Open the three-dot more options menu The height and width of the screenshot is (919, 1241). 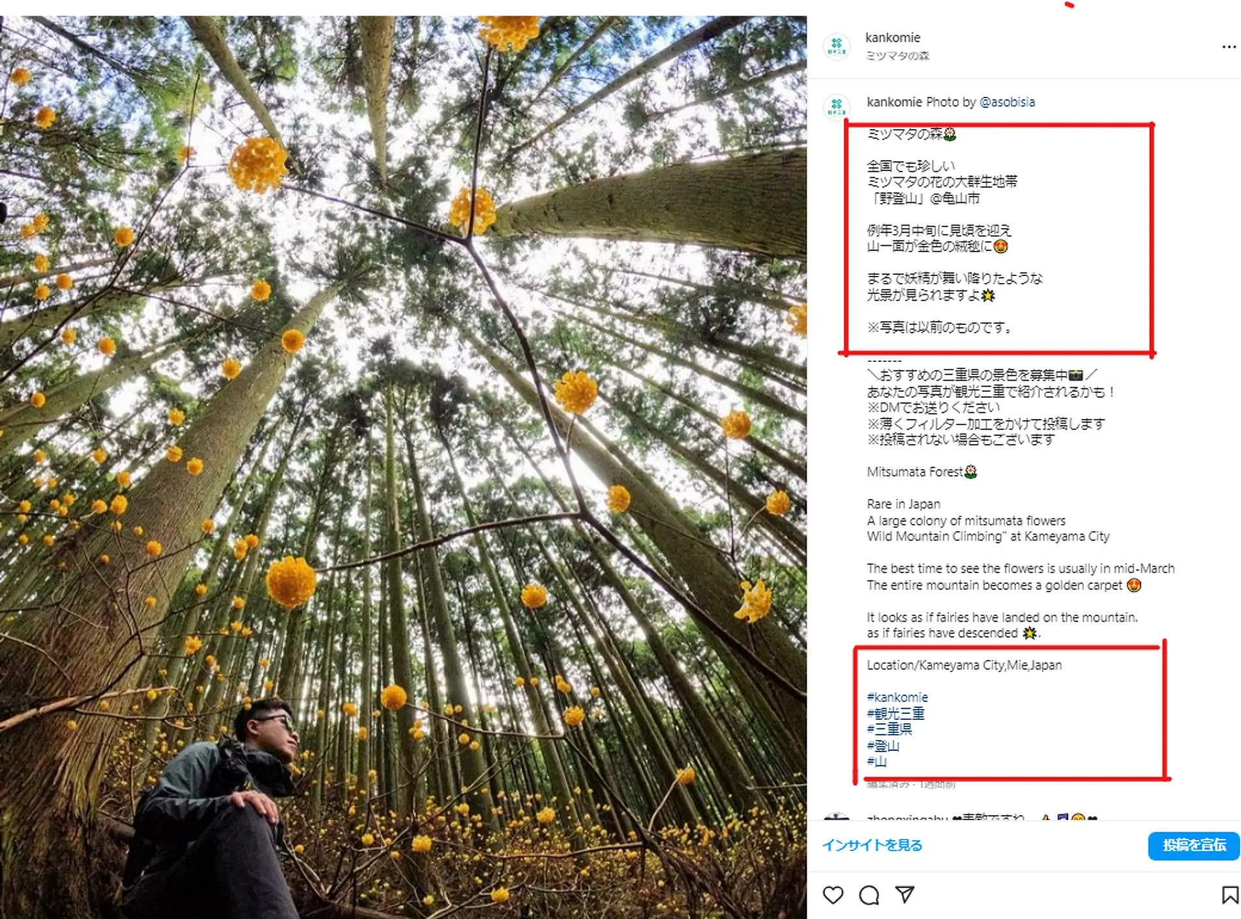coord(1229,47)
